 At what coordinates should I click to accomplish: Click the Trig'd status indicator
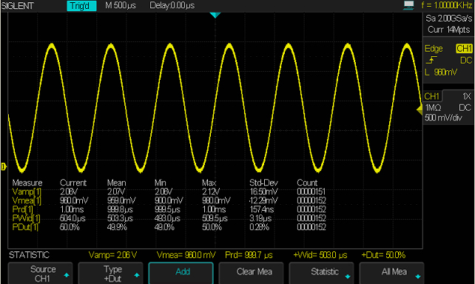tap(81, 6)
